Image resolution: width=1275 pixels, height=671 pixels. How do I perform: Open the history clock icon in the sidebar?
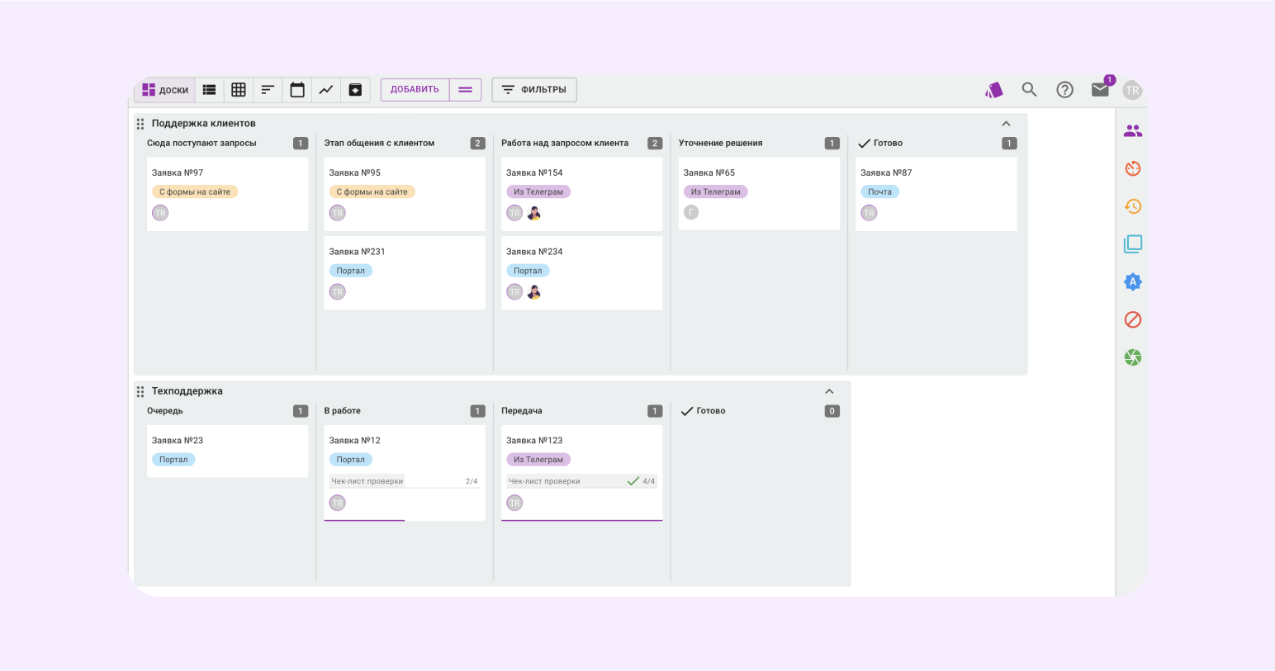(x=1133, y=206)
